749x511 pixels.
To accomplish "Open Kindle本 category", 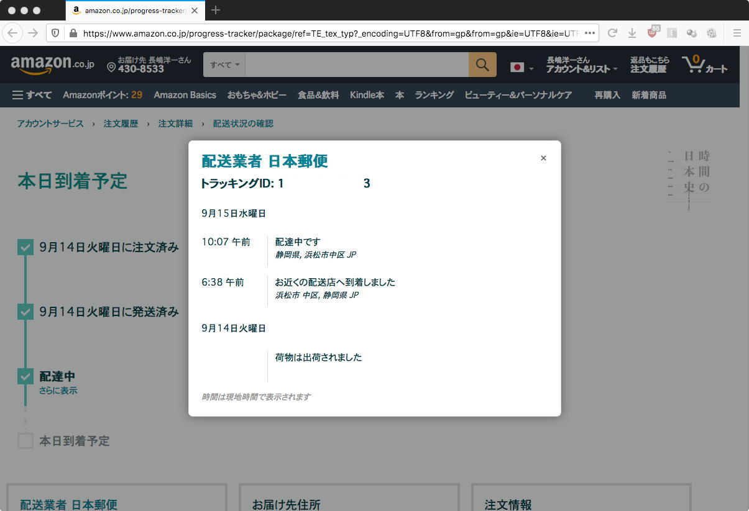I will point(367,95).
